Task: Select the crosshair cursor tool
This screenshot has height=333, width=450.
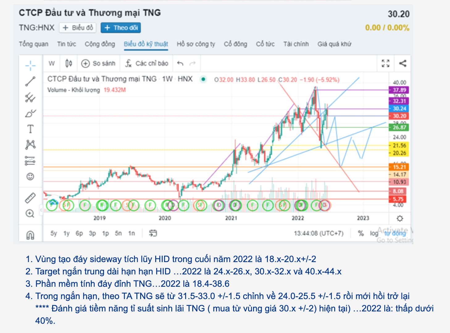Action: coord(30,65)
